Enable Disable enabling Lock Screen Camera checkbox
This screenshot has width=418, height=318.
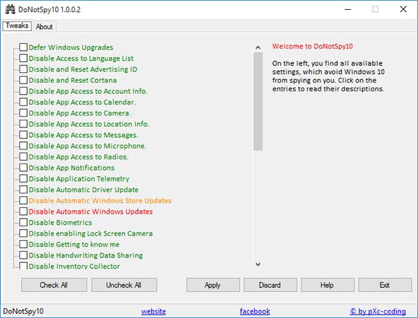(24, 233)
